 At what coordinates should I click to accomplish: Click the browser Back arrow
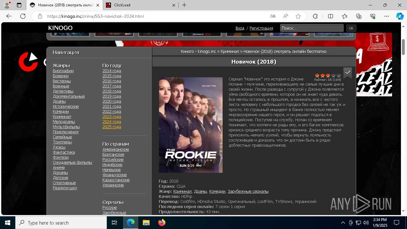pyautogui.click(x=9, y=16)
